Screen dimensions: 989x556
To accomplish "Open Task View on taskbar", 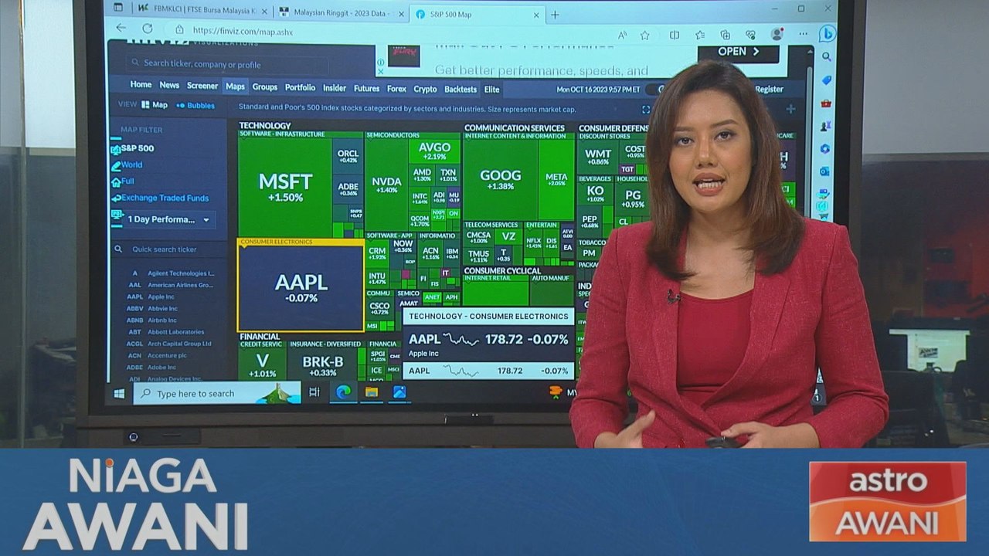I will pos(314,392).
